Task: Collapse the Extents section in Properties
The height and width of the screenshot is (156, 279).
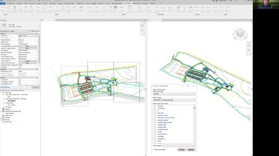Action: (x=37, y=78)
